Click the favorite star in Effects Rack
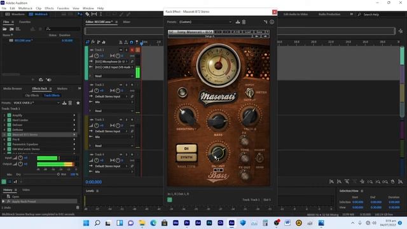The width and height of the screenshot is (407, 229). click(x=78, y=103)
